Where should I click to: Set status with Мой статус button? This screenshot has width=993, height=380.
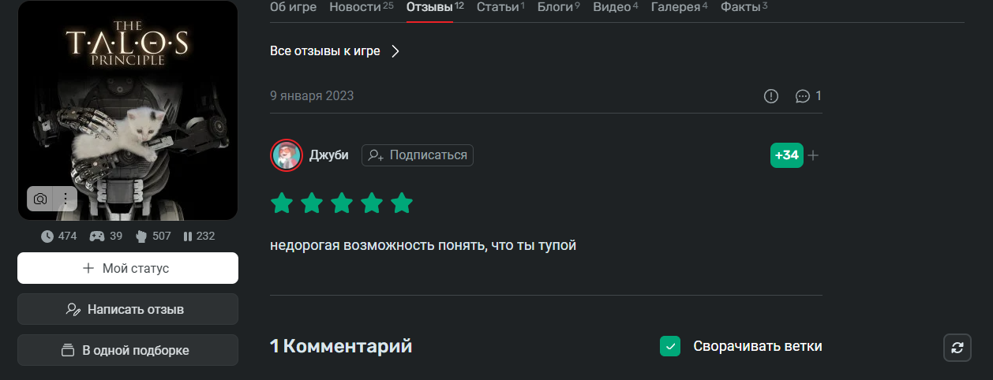(128, 268)
